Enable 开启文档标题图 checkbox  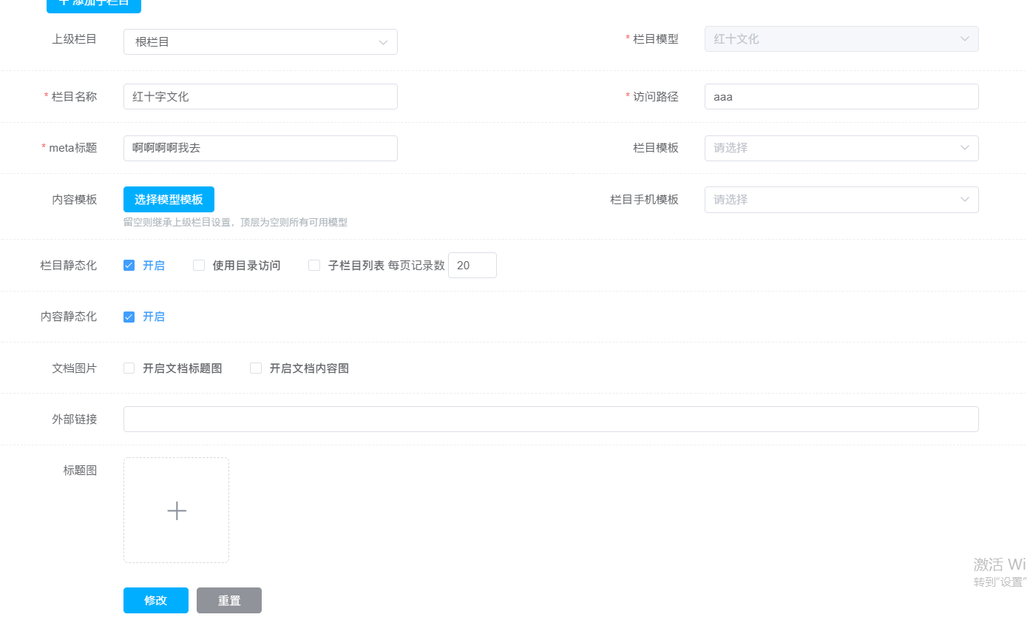tap(129, 368)
